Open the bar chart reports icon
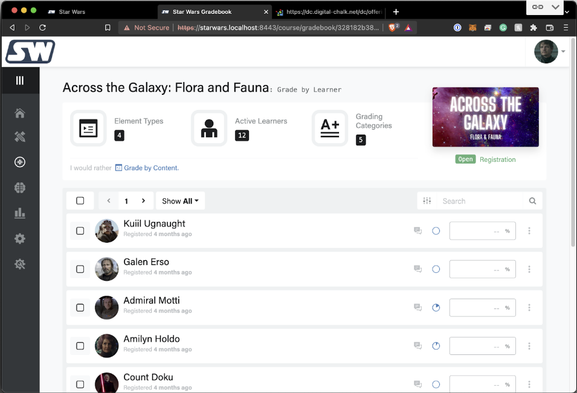Image resolution: width=577 pixels, height=393 pixels. click(20, 213)
